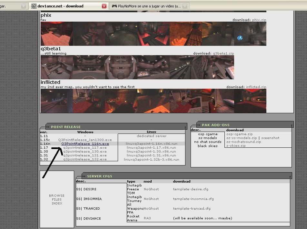Click the SS| INSOMNIA server description

coord(89,199)
